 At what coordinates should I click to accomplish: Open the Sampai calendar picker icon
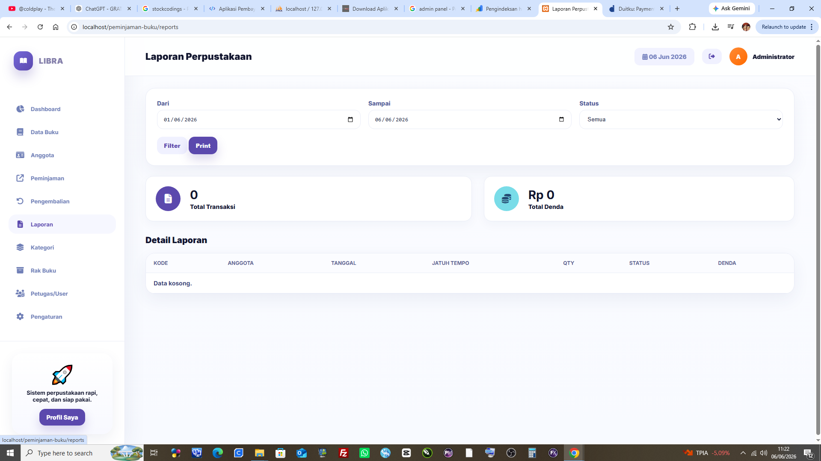tap(562, 120)
